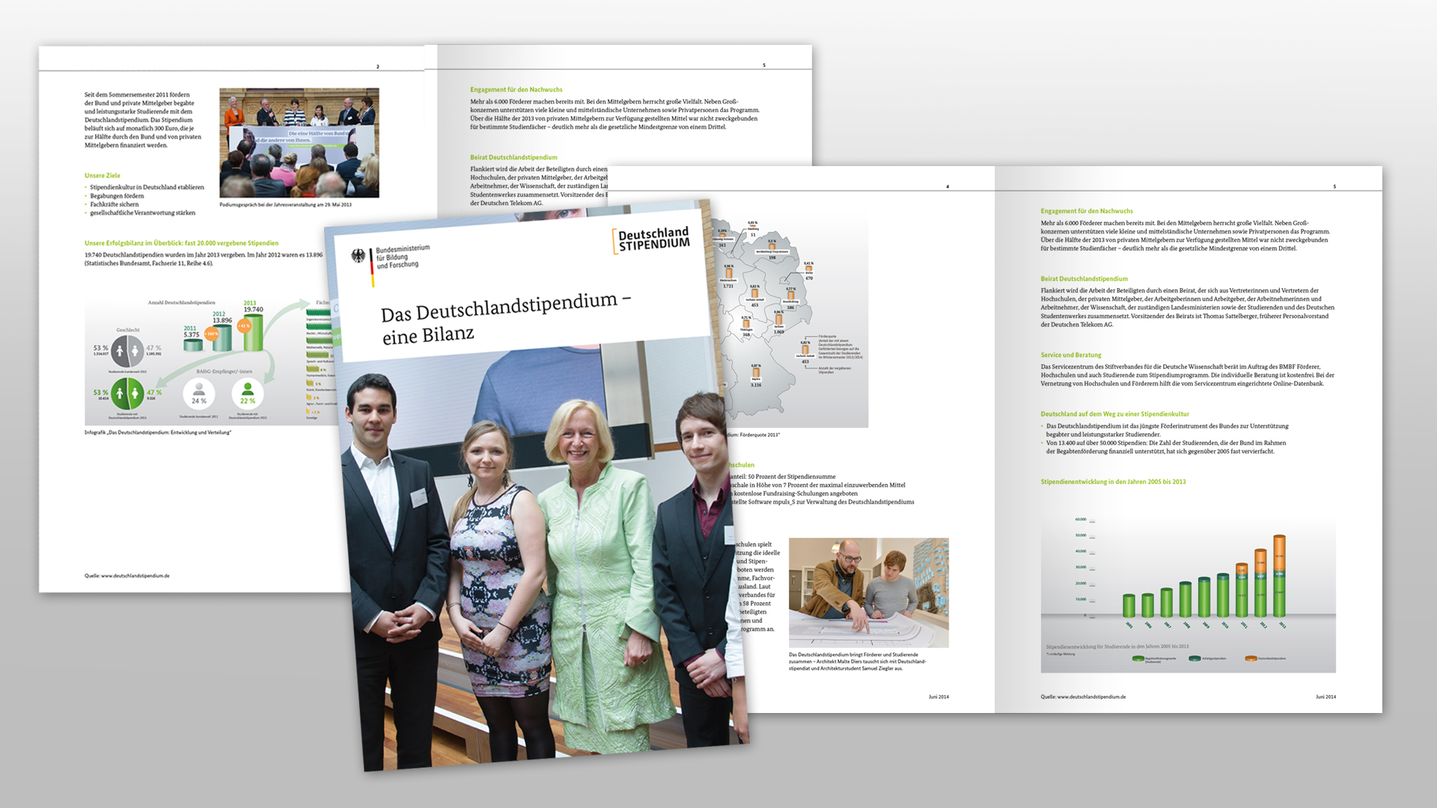The image size is (1437, 808).
Task: Click 'Engagement für den Nachwuchs' on the rear spread
Action: click(x=516, y=90)
